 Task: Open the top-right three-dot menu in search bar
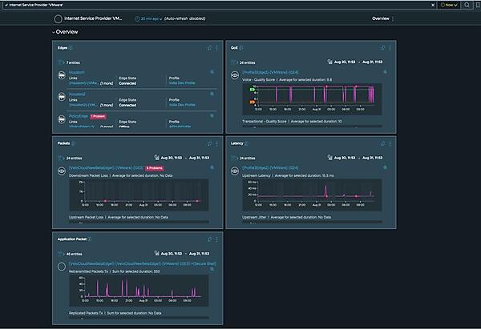point(476,5)
